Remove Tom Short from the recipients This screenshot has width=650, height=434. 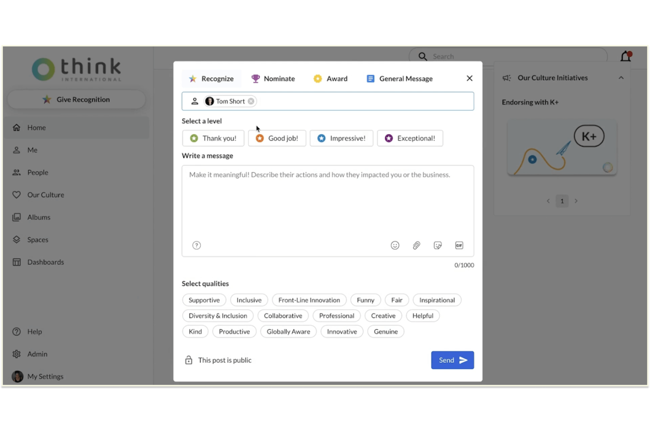[251, 101]
